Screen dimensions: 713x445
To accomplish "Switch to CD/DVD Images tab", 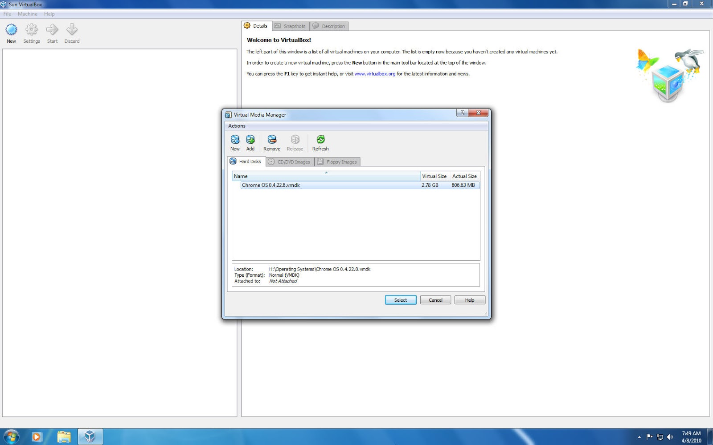I will click(290, 162).
